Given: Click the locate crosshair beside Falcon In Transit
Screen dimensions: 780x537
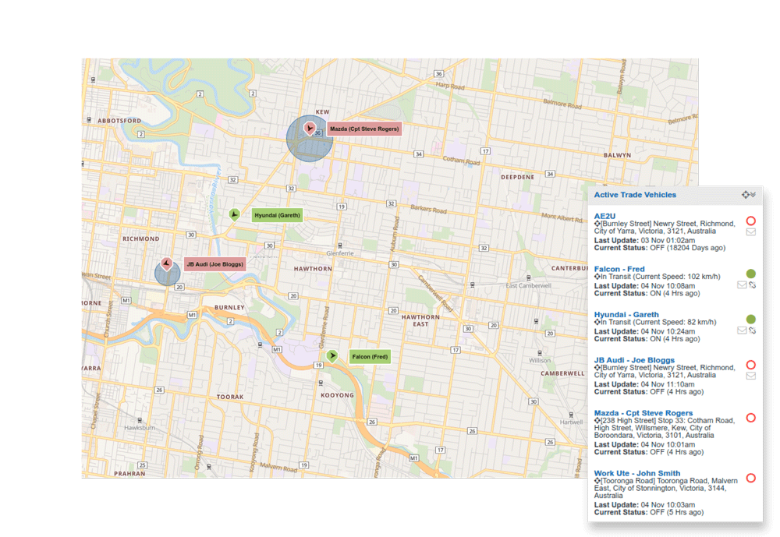Looking at the screenshot, I should (597, 277).
